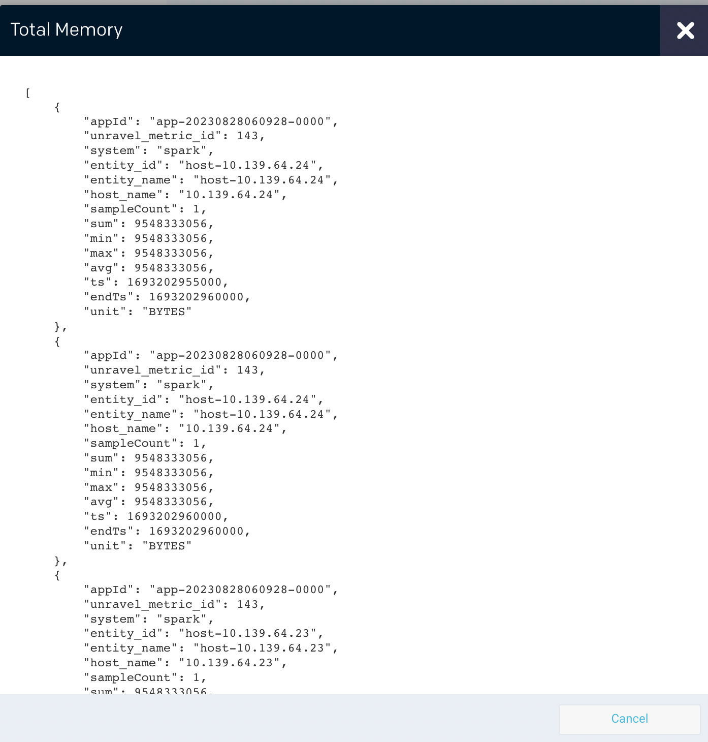Screen dimensions: 708x742
Task: Click the unit value BYTES
Action: pos(167,311)
